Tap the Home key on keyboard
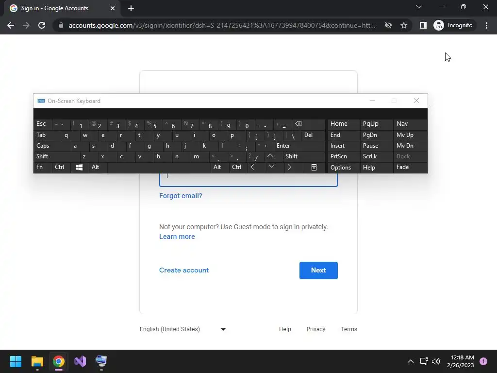This screenshot has width=497, height=373. point(344,124)
